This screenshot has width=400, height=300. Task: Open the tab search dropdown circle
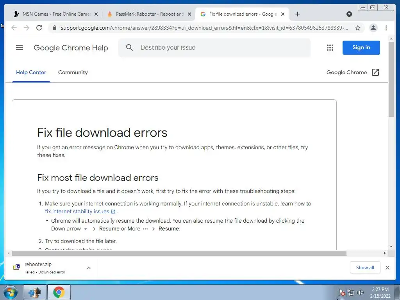click(349, 14)
